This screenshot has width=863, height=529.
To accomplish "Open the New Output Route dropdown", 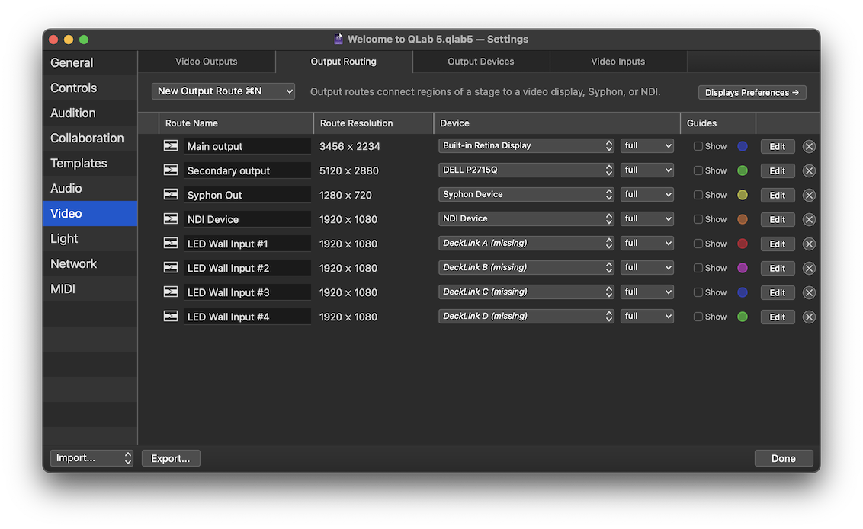I will (223, 90).
